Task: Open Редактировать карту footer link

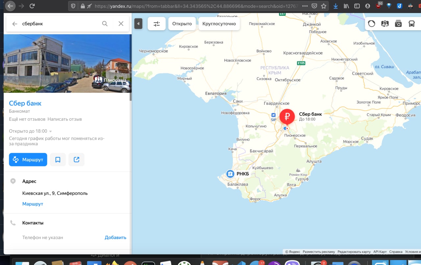Action: (354, 252)
